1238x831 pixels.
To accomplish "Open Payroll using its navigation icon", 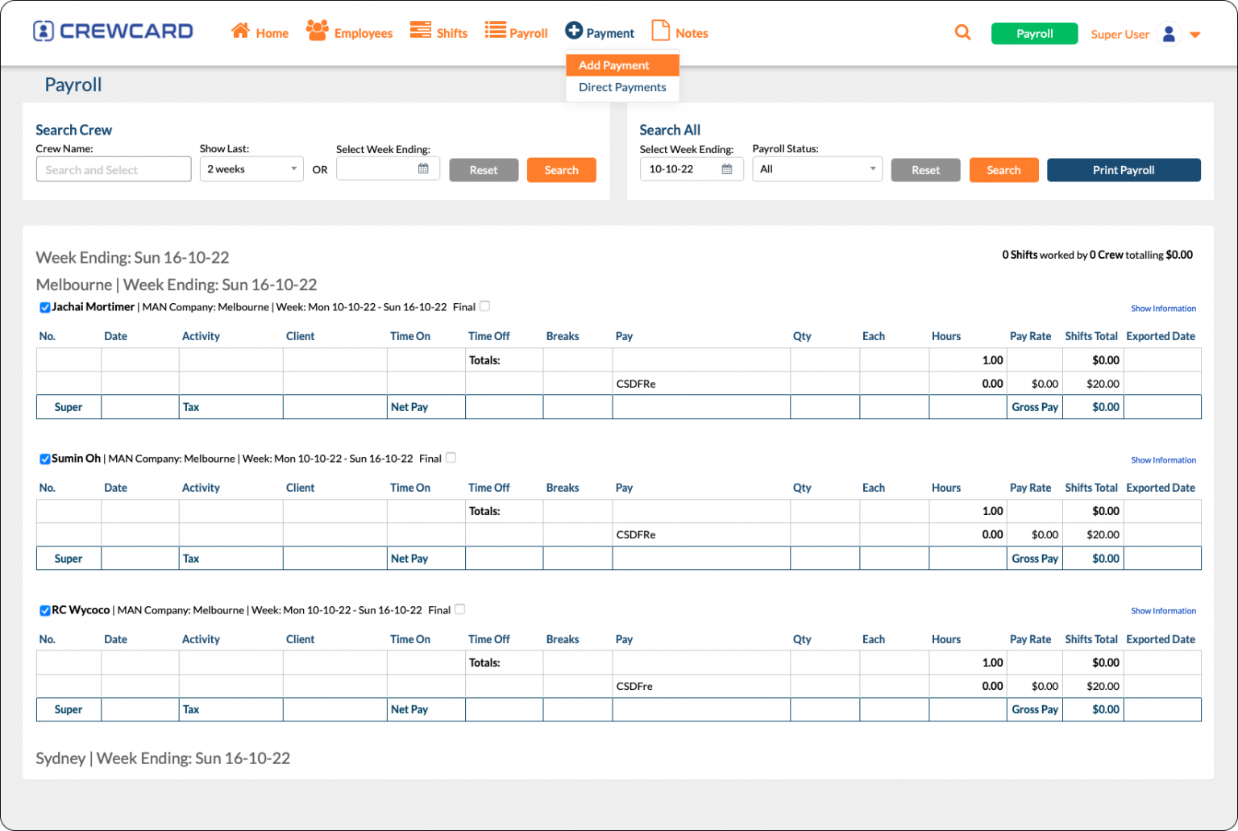I will 494,29.
